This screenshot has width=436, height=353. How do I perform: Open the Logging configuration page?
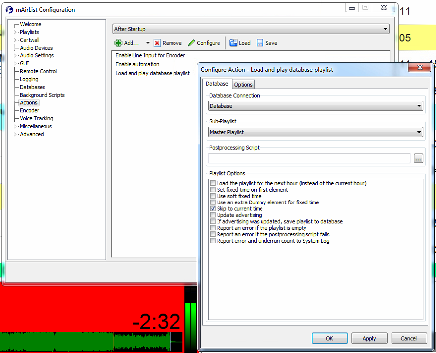click(x=29, y=79)
